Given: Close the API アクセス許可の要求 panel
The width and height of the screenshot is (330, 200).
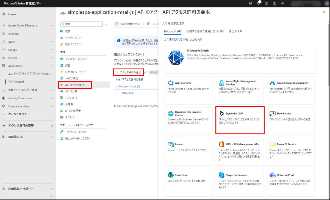Looking at the screenshot, I should tap(324, 12).
